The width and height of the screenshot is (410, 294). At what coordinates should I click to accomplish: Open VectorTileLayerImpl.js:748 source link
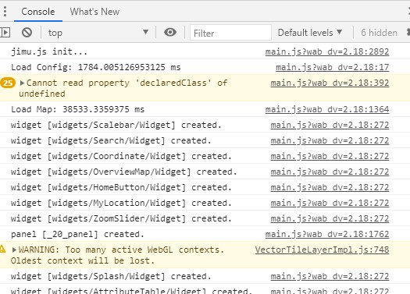[x=322, y=250]
